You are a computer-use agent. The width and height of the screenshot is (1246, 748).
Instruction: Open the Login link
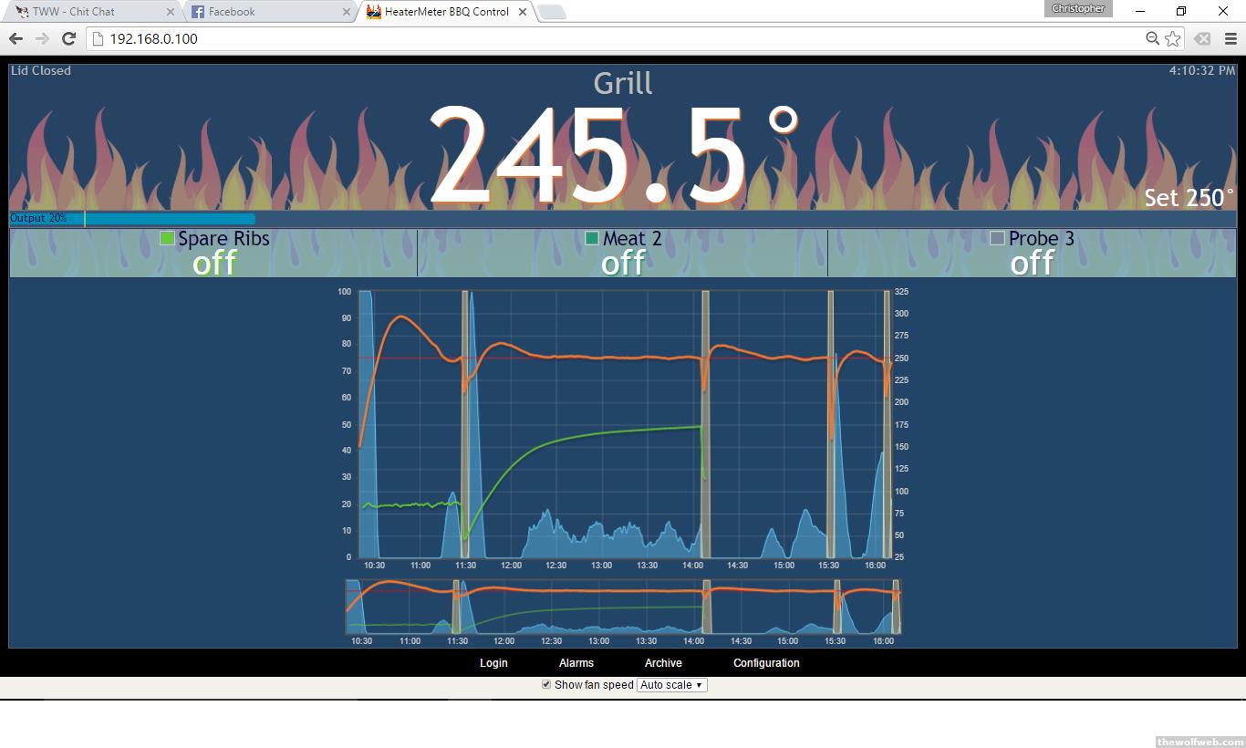point(493,663)
